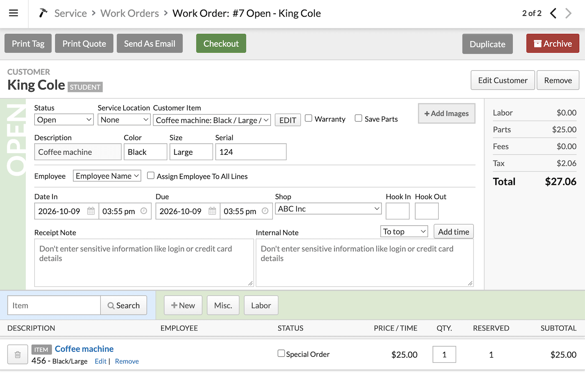Navigate to Work Orders breadcrumb
The height and width of the screenshot is (376, 585).
[130, 13]
